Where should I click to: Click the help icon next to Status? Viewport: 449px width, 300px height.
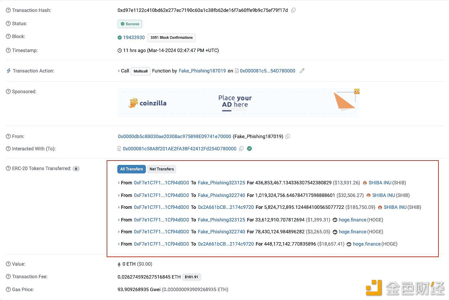[x=8, y=24]
